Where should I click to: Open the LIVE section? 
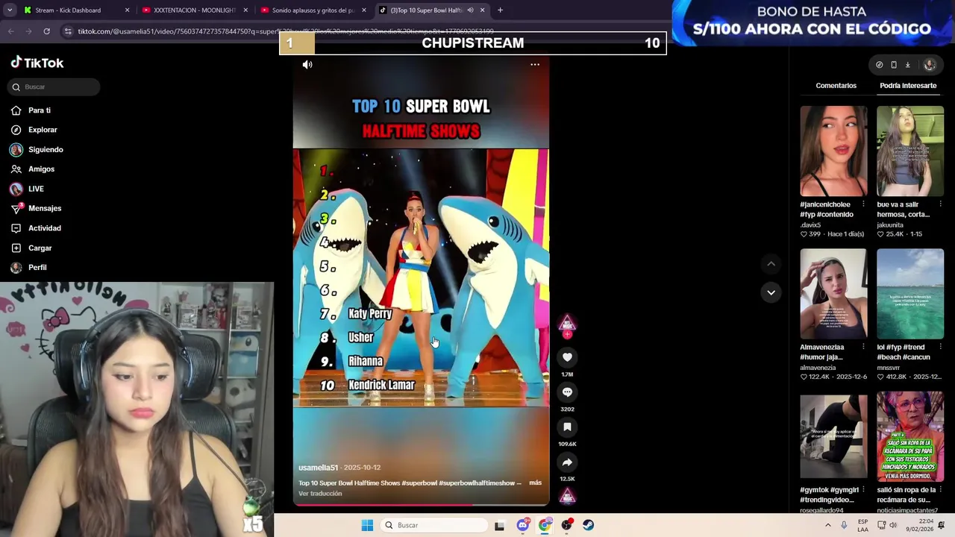pos(27,189)
